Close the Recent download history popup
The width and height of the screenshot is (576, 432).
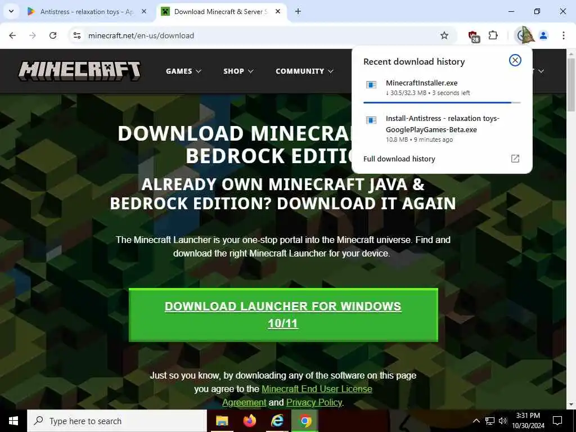515,60
